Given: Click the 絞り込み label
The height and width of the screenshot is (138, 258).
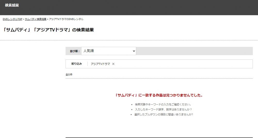Looking at the screenshot, I should tap(77, 64).
